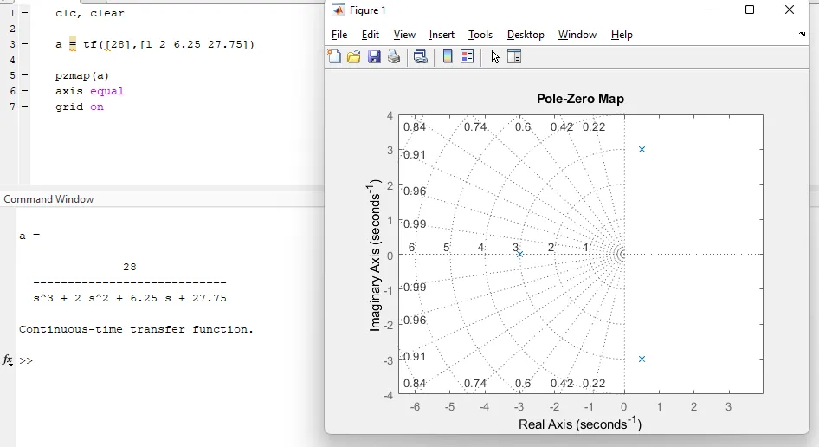Click the pole marker on the negative real axis
The height and width of the screenshot is (447, 819).
tap(519, 254)
